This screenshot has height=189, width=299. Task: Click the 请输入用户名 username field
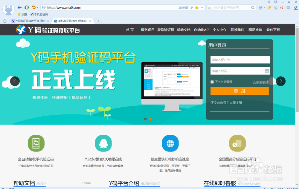point(239,60)
